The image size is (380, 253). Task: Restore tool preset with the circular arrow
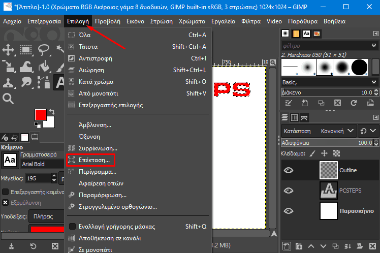click(33, 247)
